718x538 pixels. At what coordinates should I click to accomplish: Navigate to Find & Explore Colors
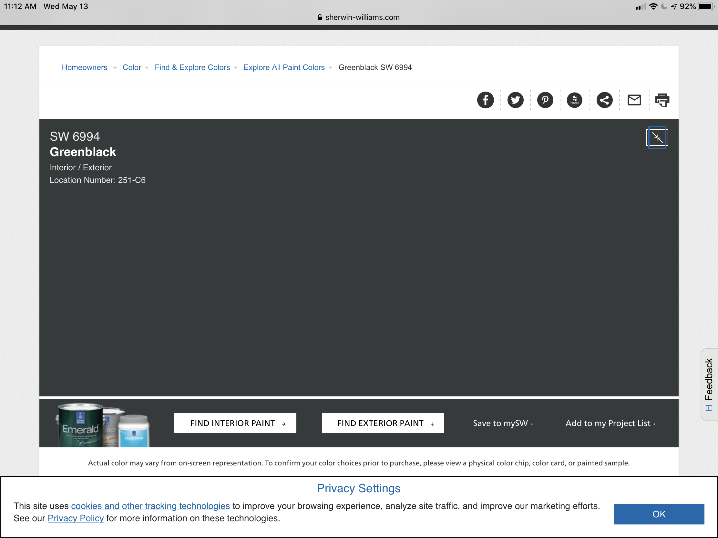192,67
